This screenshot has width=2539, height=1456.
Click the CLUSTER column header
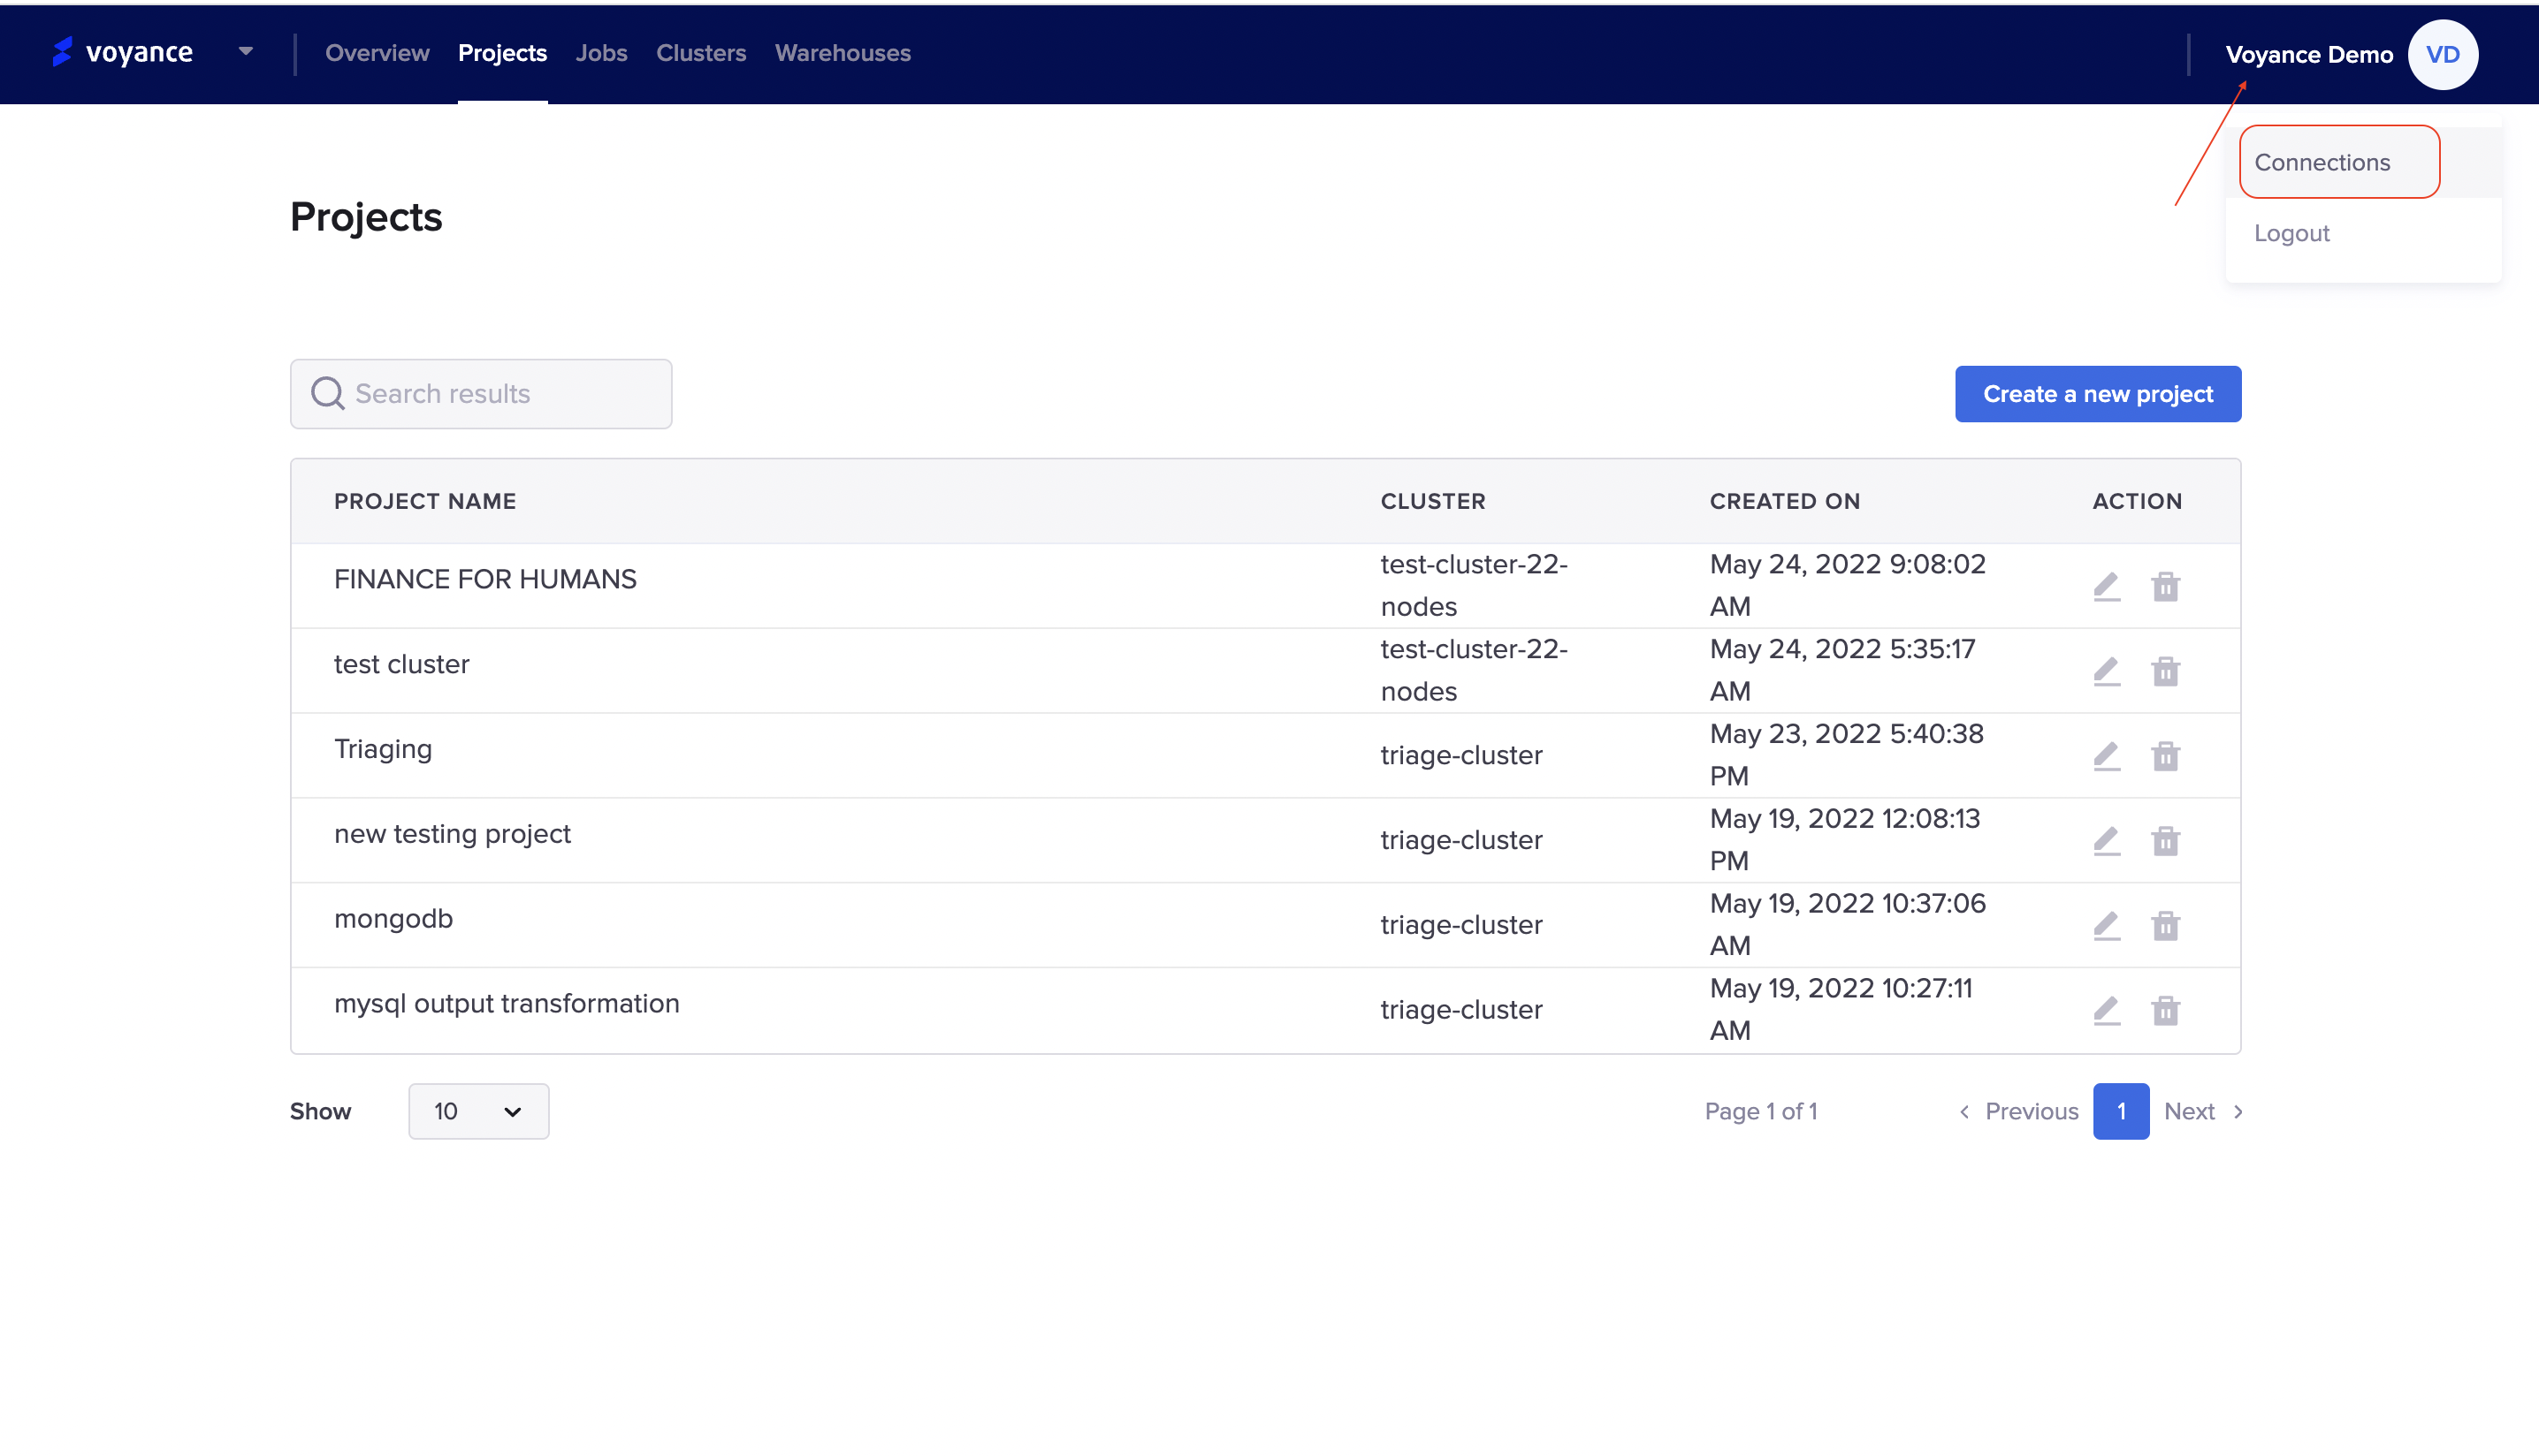coord(1432,502)
